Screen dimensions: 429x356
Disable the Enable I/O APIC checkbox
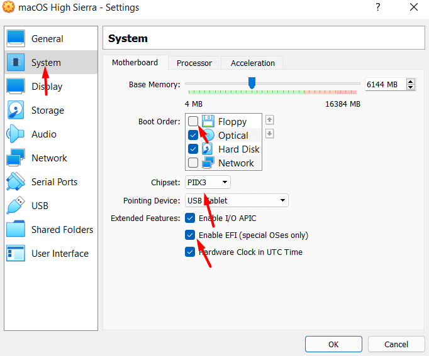click(x=191, y=218)
